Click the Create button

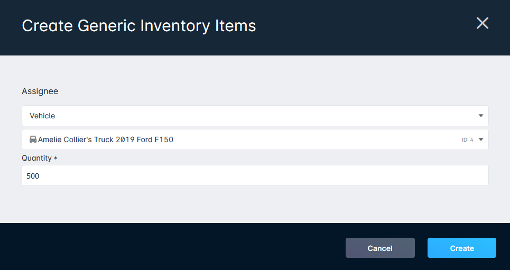tap(461, 248)
